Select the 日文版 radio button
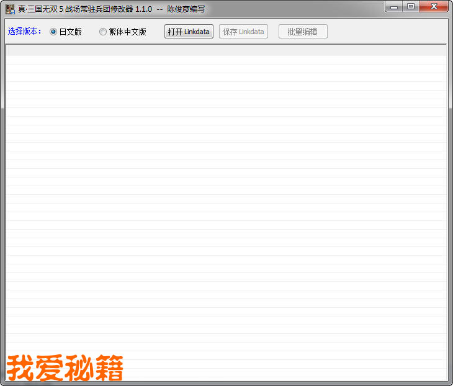 [53, 32]
